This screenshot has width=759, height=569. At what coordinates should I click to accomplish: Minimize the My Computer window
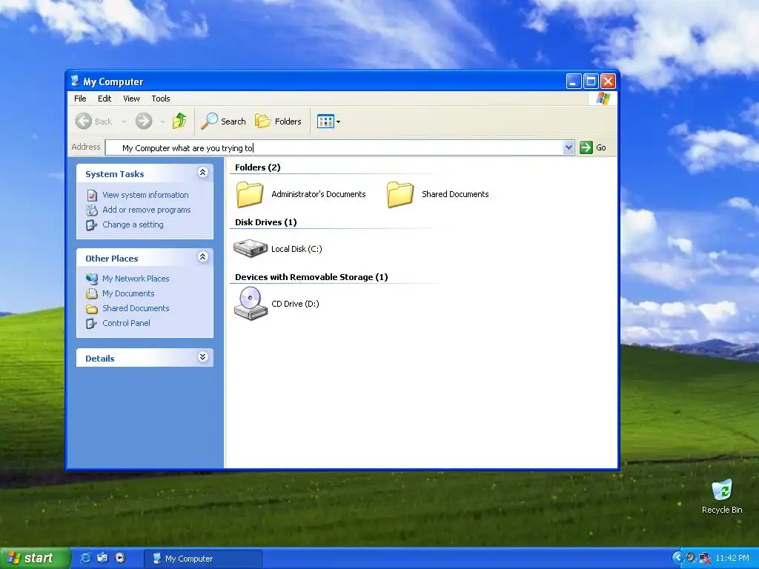[x=574, y=81]
